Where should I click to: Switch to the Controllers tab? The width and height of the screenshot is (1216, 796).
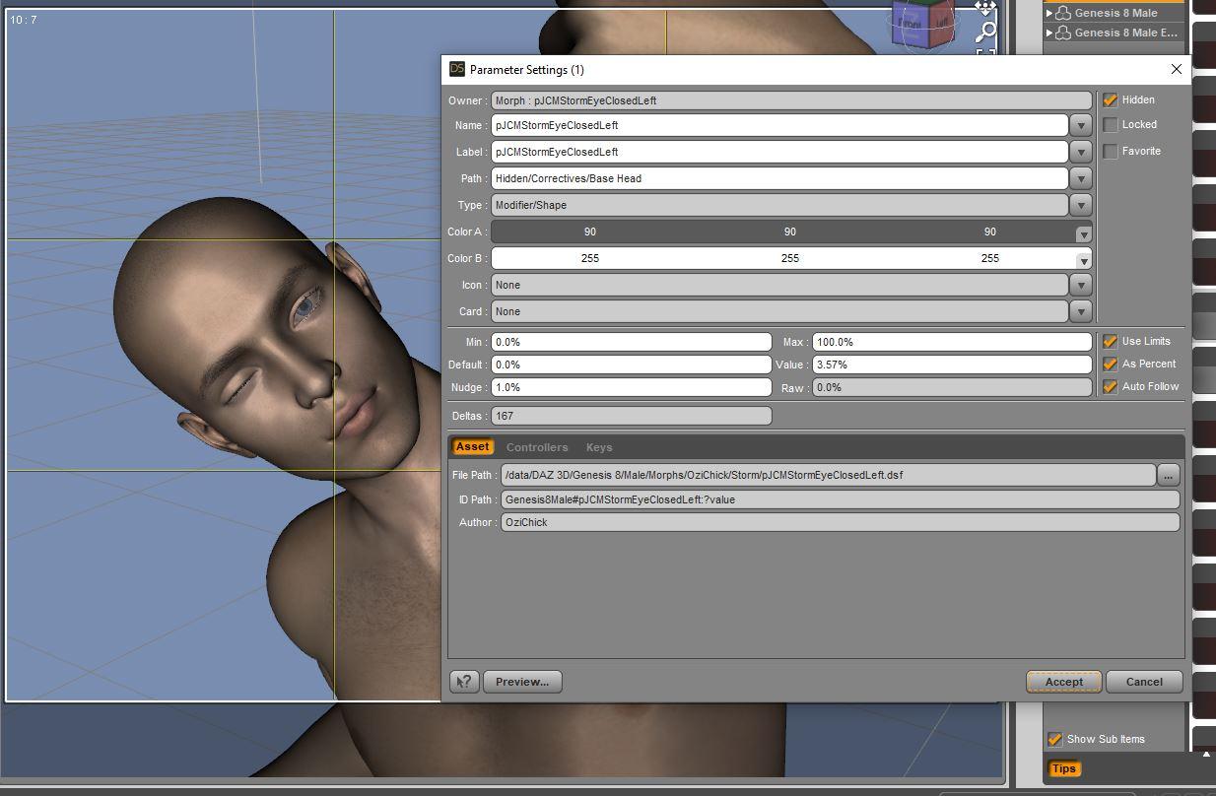[537, 447]
